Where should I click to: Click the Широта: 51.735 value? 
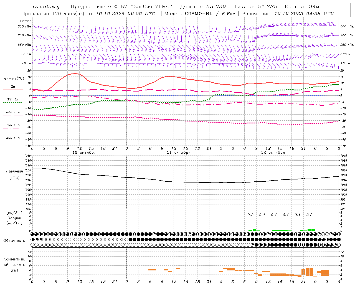click(x=255, y=7)
